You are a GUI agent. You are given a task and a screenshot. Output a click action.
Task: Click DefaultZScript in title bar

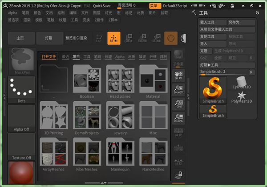(175, 6)
